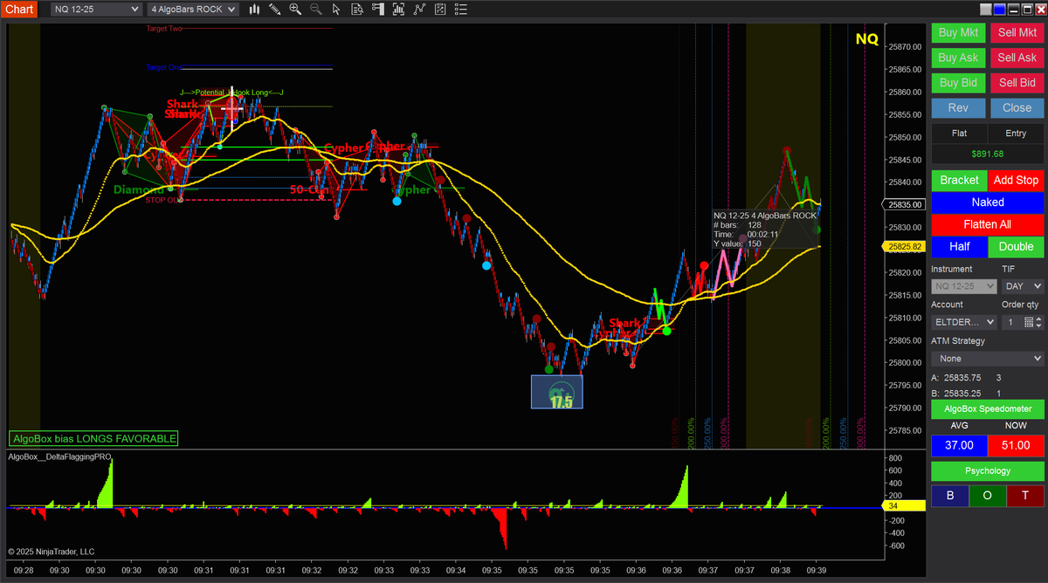Click the dark red T psychology button

coord(1024,496)
